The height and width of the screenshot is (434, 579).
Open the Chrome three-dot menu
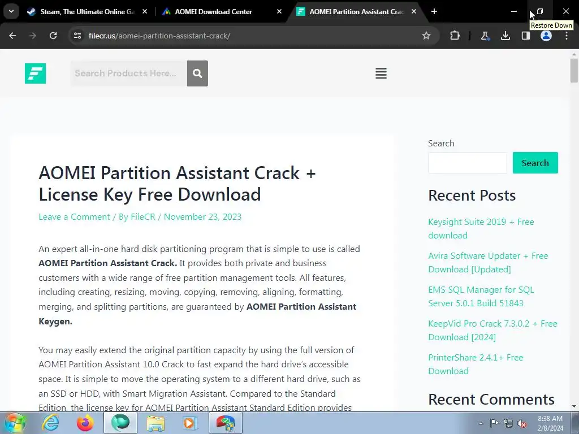[567, 36]
